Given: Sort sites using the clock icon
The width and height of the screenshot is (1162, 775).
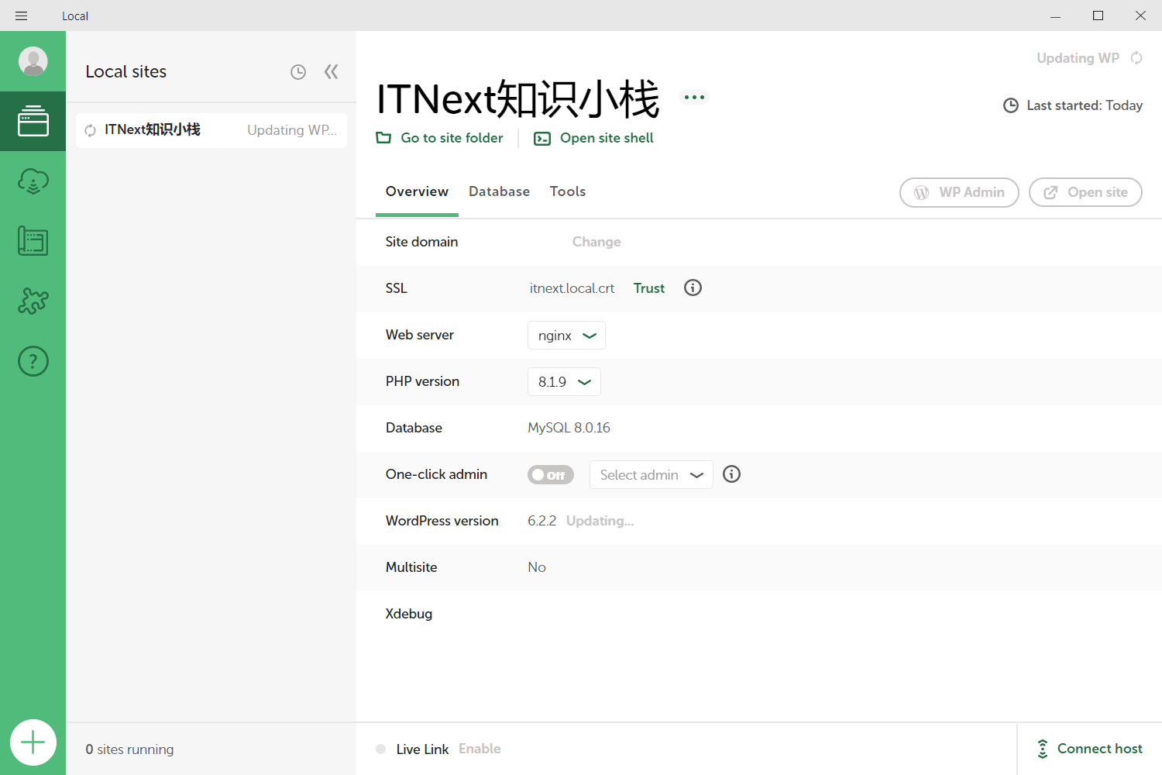Looking at the screenshot, I should [x=298, y=72].
